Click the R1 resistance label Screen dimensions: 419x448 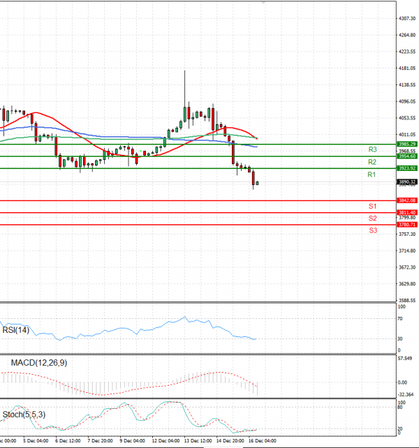click(372, 174)
